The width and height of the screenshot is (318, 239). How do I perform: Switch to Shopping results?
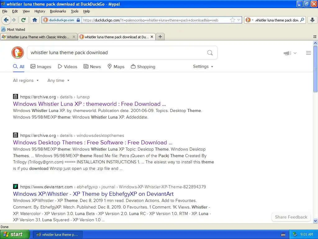coord(143,67)
